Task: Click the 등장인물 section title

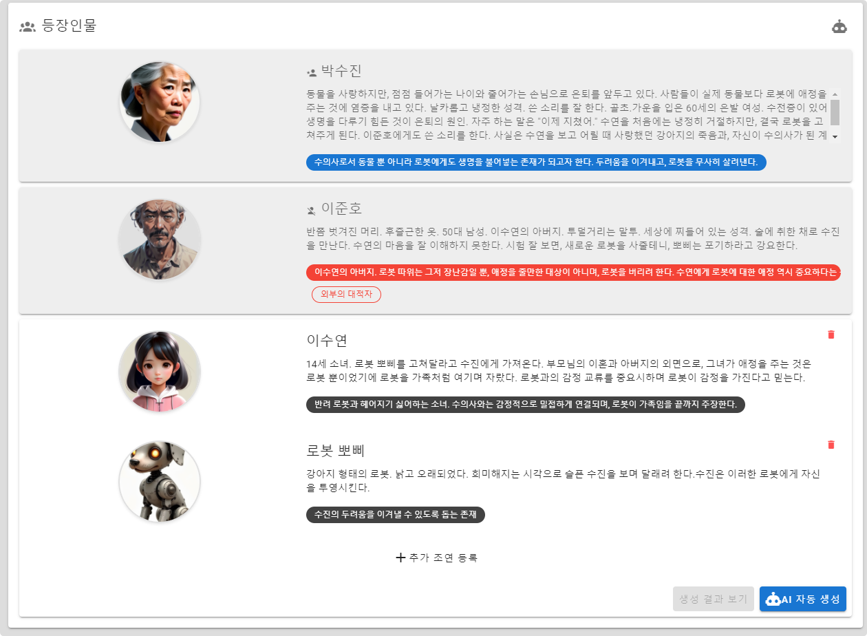Action: coord(69,26)
